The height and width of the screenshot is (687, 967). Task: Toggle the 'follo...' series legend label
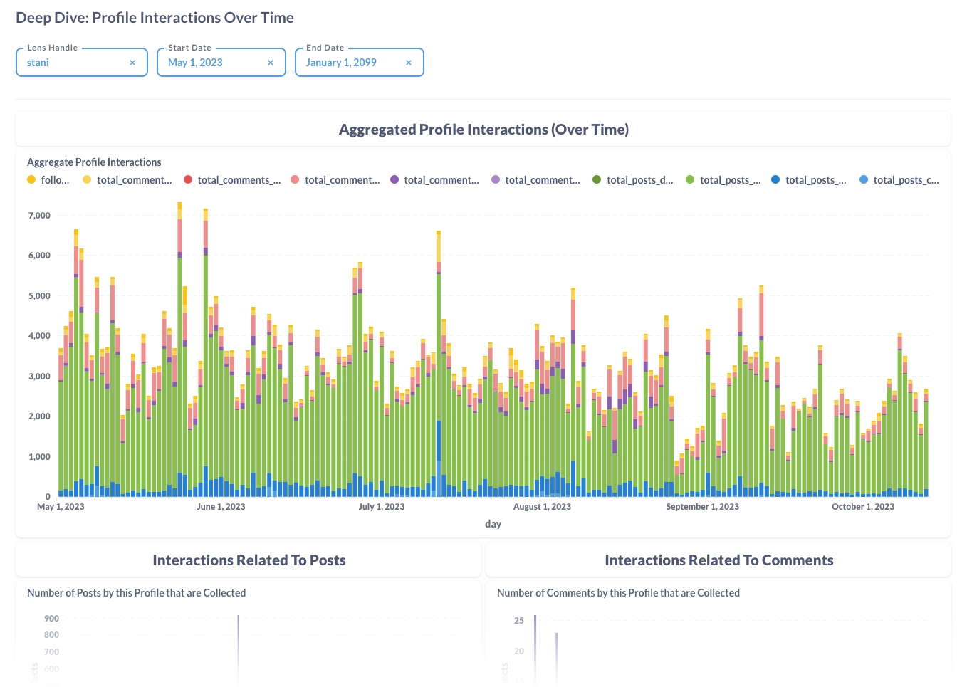55,180
